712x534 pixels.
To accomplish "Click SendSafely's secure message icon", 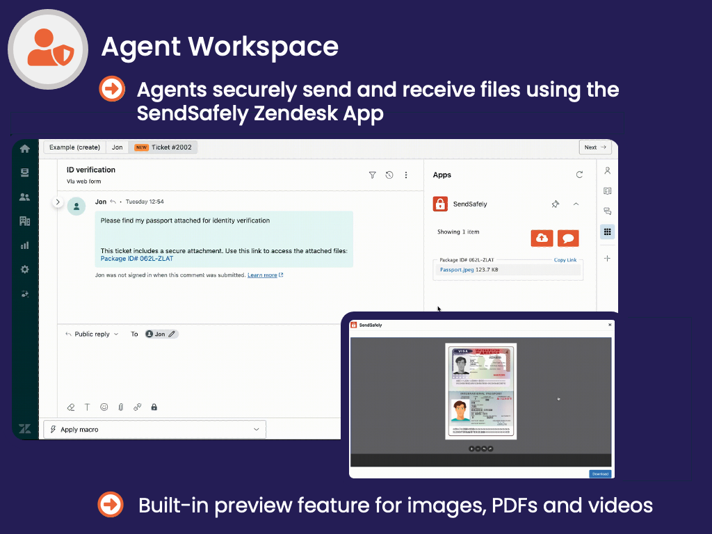I will tap(568, 238).
